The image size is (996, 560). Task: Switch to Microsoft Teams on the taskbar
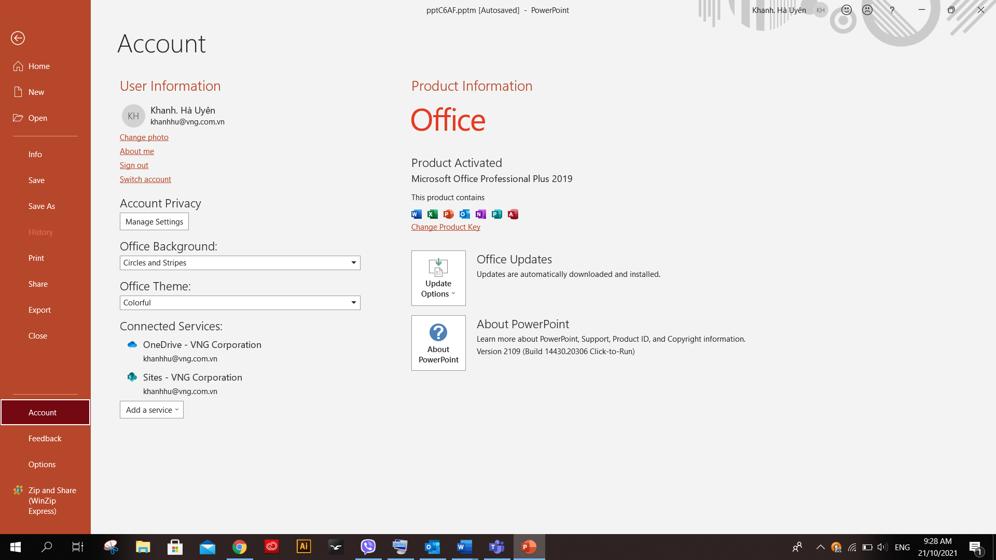point(497,547)
